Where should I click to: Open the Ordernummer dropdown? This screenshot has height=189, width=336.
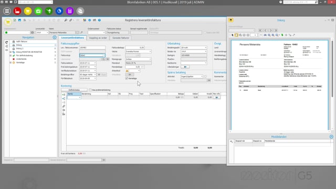click(104, 33)
